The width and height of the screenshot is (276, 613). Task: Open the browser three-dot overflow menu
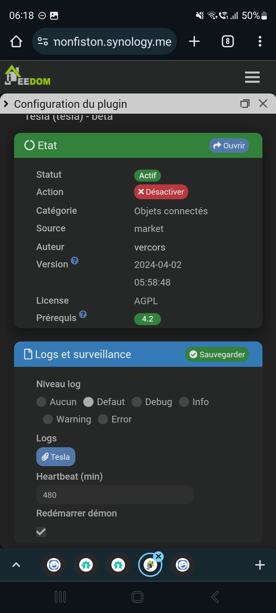click(260, 41)
